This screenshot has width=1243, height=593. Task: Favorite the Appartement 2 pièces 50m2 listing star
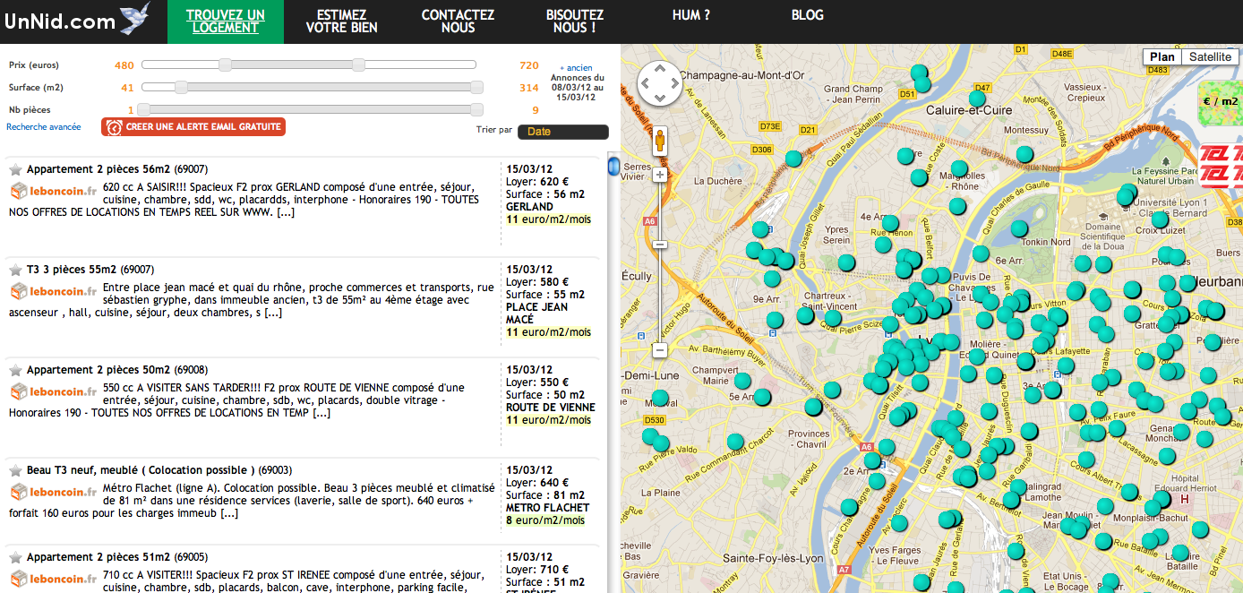coord(15,370)
